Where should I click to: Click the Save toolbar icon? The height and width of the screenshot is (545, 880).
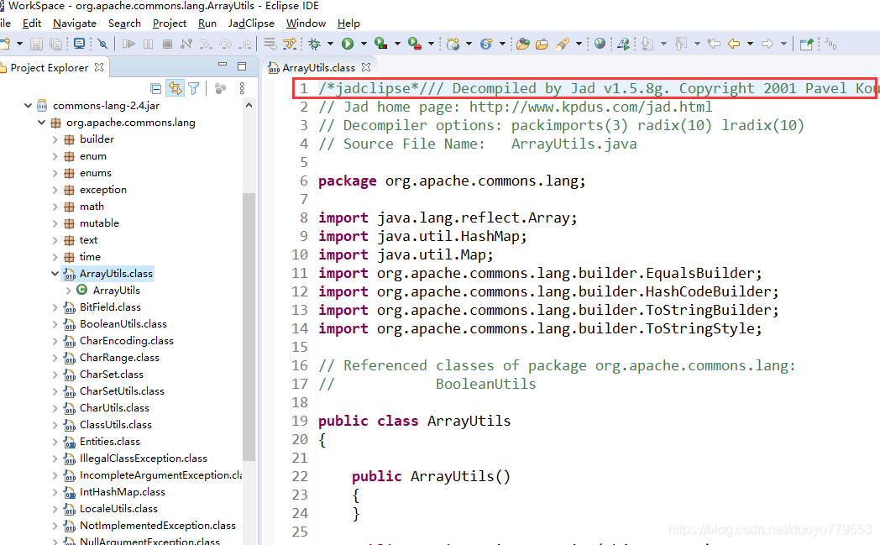[36, 44]
